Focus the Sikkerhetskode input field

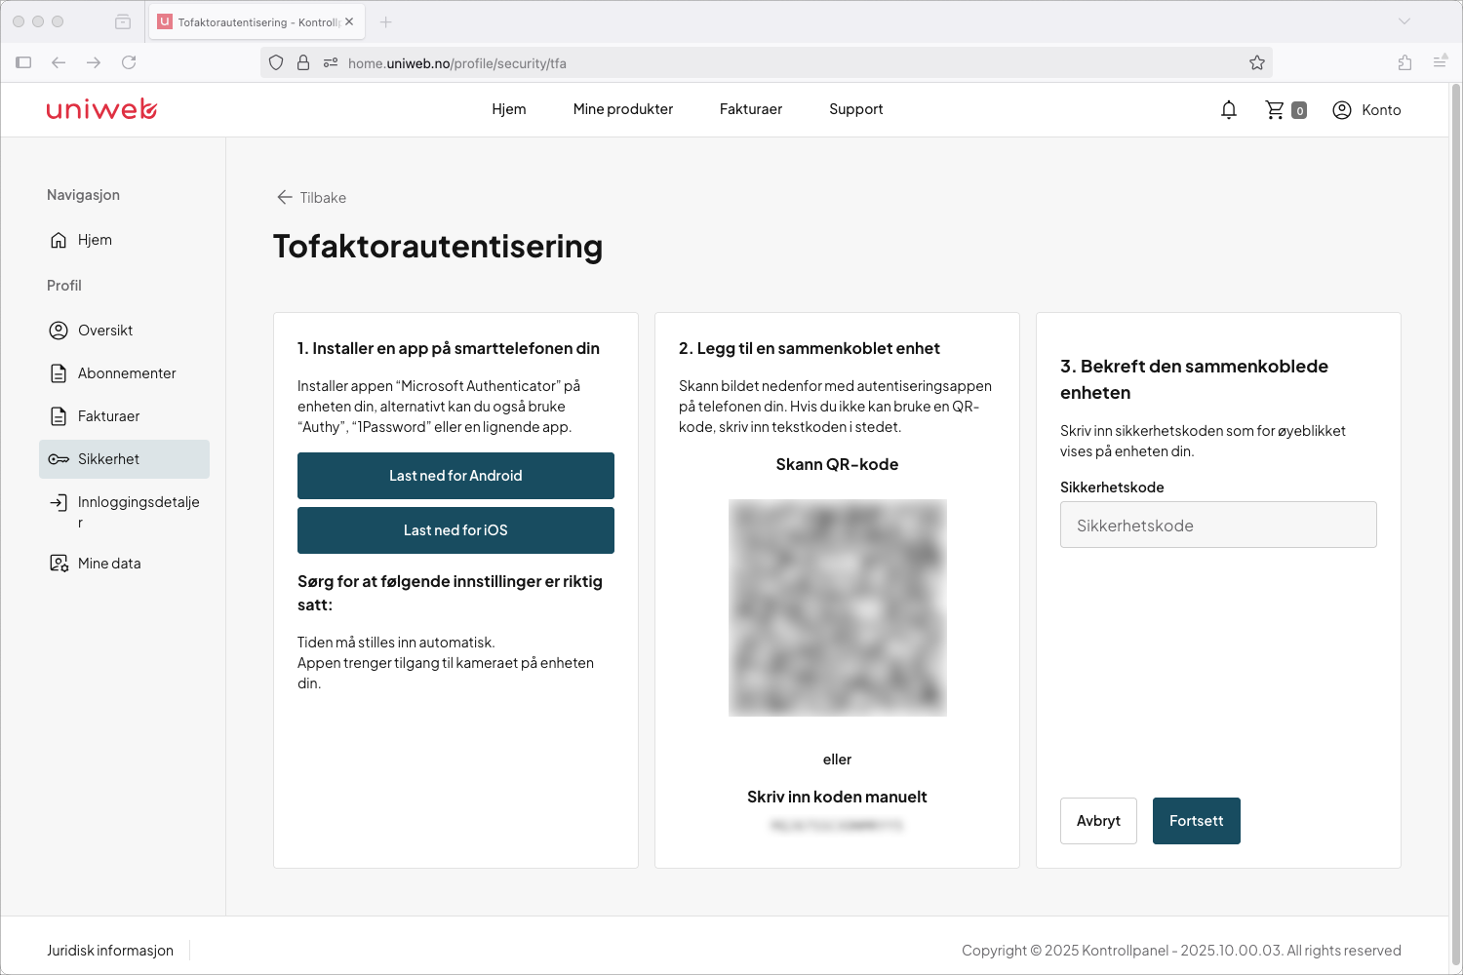(1218, 525)
